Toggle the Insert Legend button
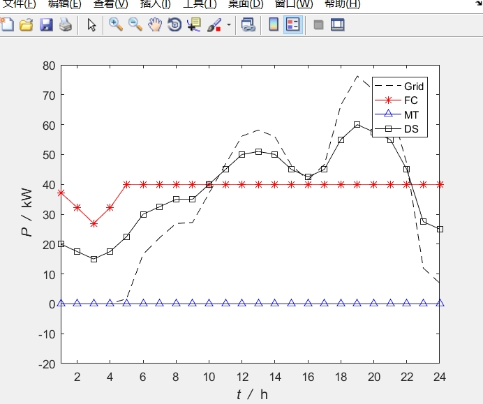The image size is (483, 404). (x=293, y=24)
